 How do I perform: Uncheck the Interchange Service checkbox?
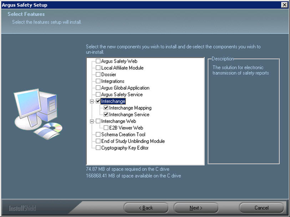(x=106, y=114)
